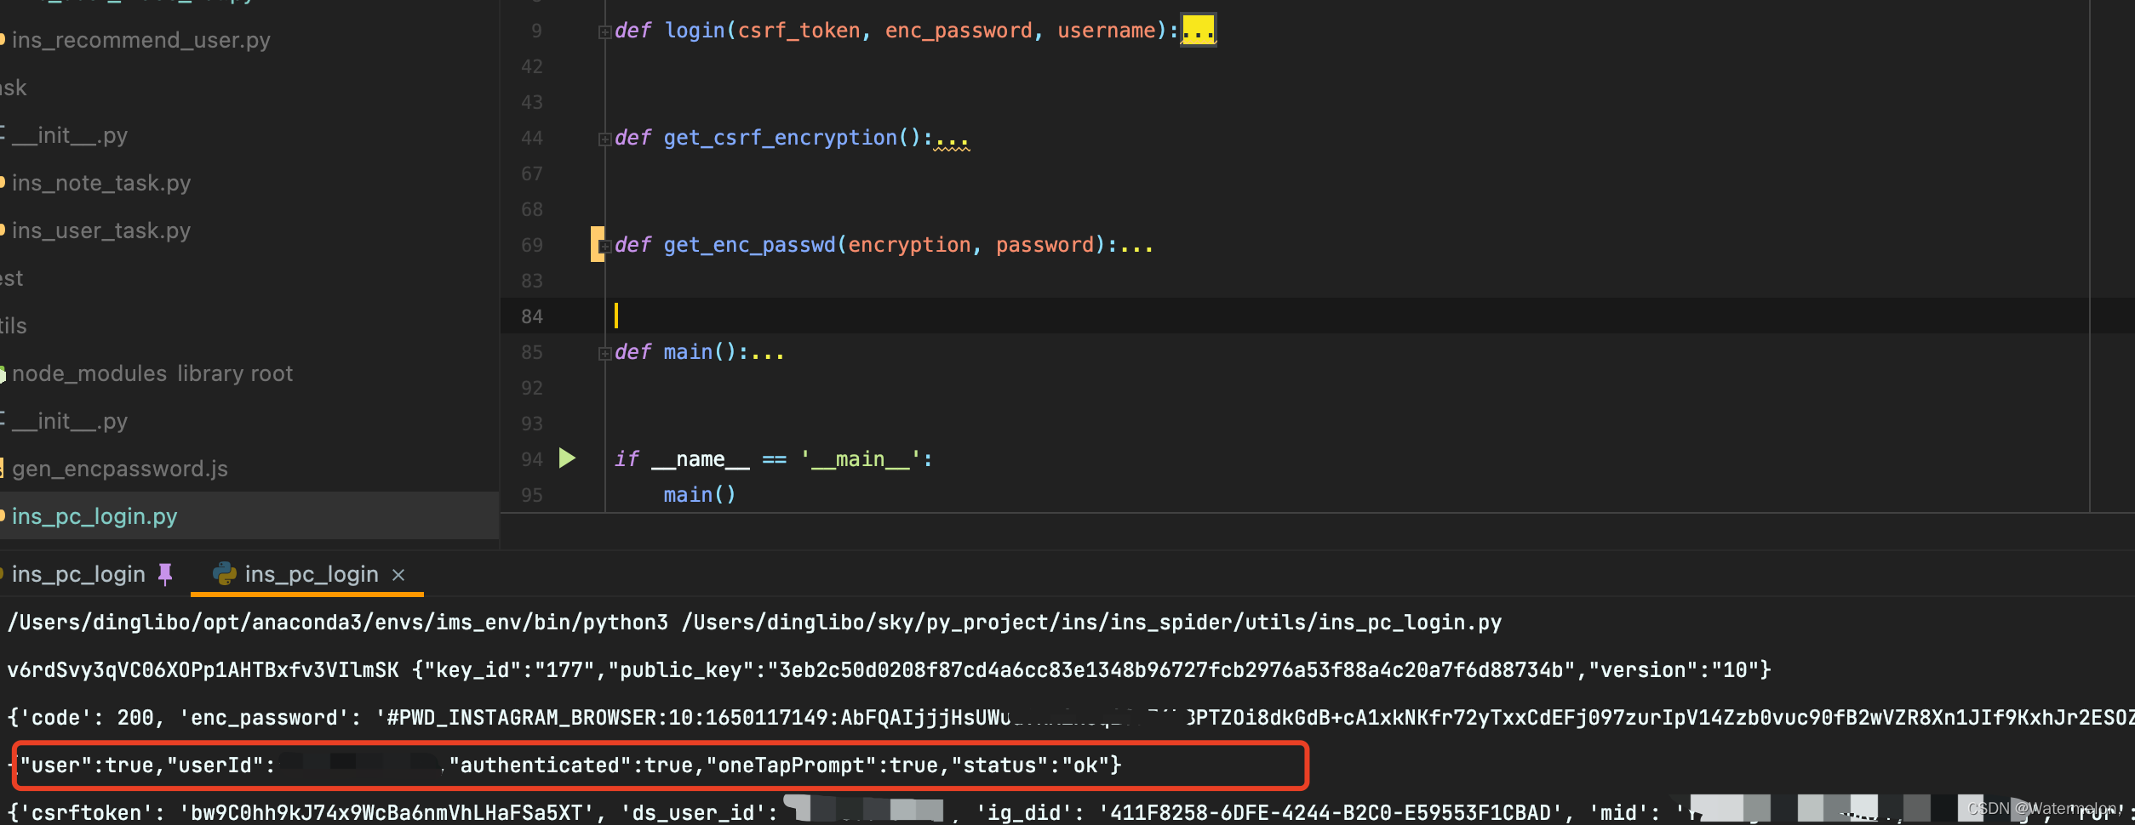Click the enc_password output line in console
2135x825 pixels.
coord(1071,718)
